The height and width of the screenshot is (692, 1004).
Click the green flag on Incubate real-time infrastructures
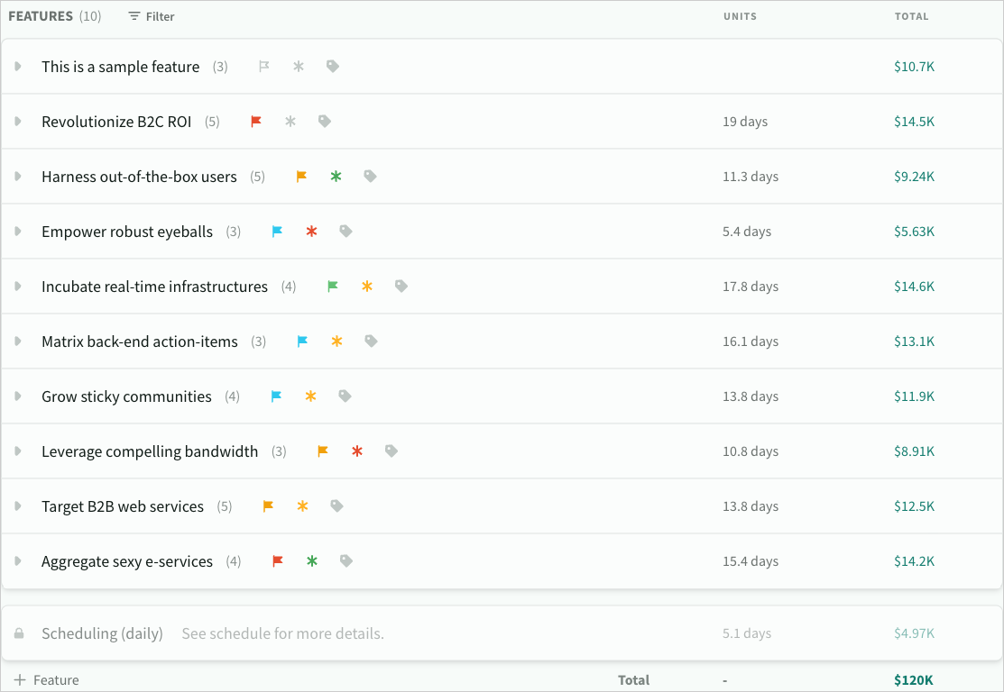click(332, 286)
